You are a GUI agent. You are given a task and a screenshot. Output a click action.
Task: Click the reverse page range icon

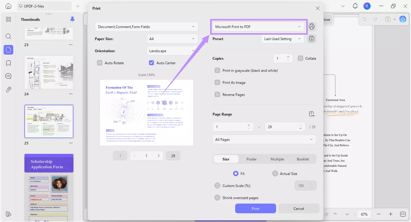tap(312, 114)
